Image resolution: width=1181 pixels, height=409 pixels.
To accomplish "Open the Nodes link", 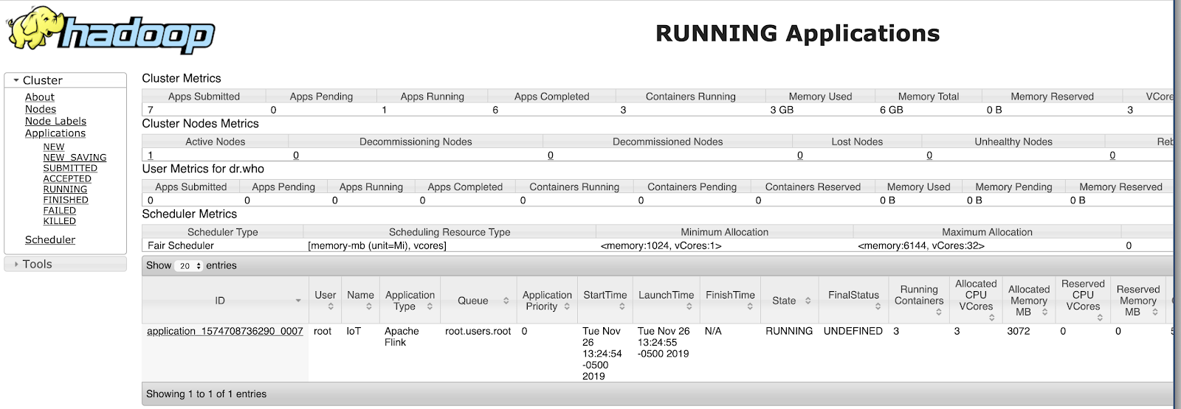I will pyautogui.click(x=41, y=109).
